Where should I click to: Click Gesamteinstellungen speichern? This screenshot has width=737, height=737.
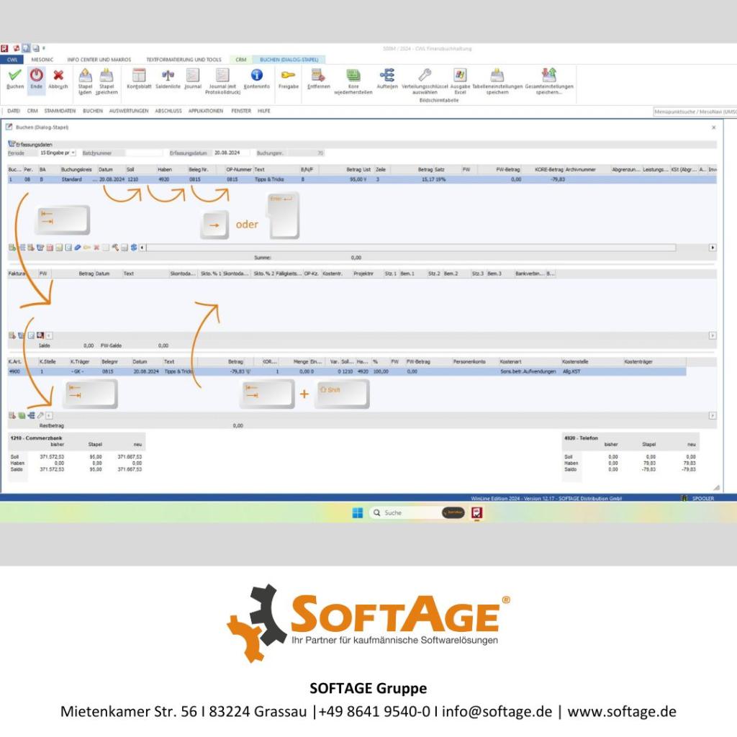point(549,81)
